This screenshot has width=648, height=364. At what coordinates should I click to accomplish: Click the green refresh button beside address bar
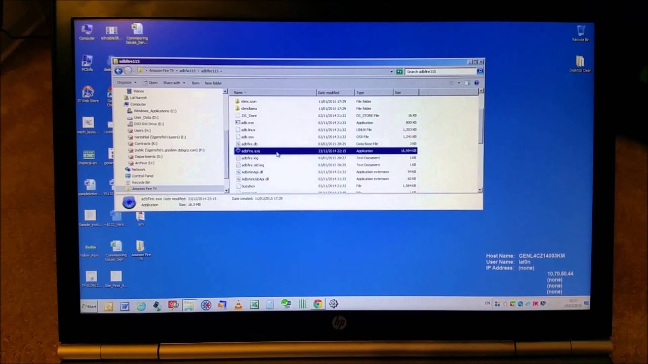click(399, 72)
